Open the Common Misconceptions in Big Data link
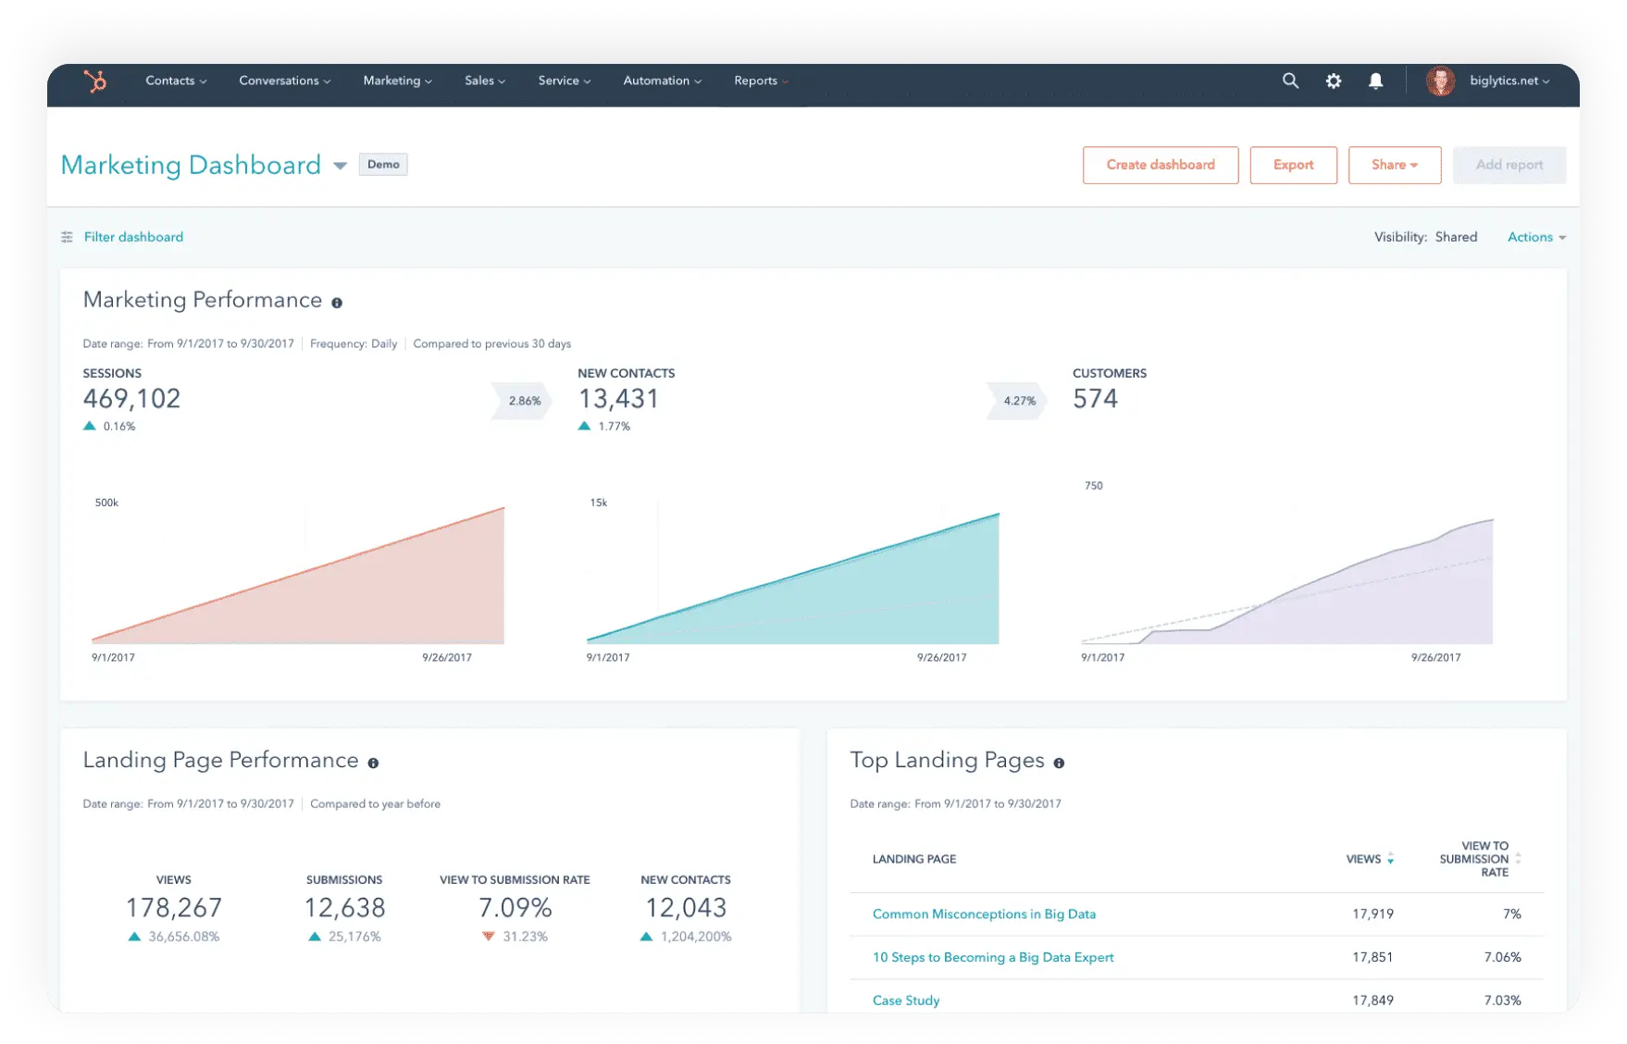The height and width of the screenshot is (1044, 1627). [x=984, y=913]
